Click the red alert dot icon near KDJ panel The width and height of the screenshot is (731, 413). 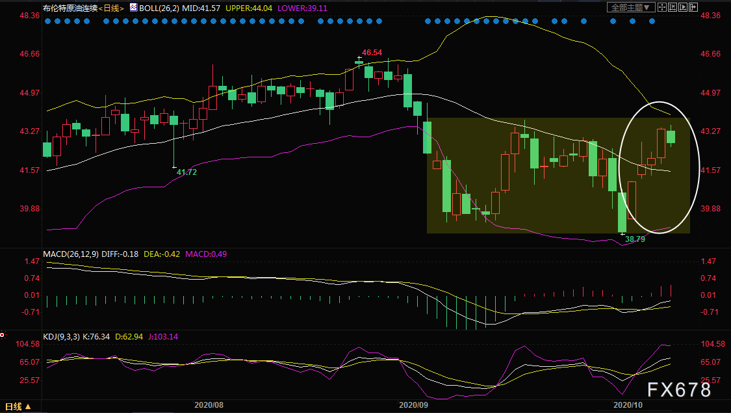coord(3,336)
